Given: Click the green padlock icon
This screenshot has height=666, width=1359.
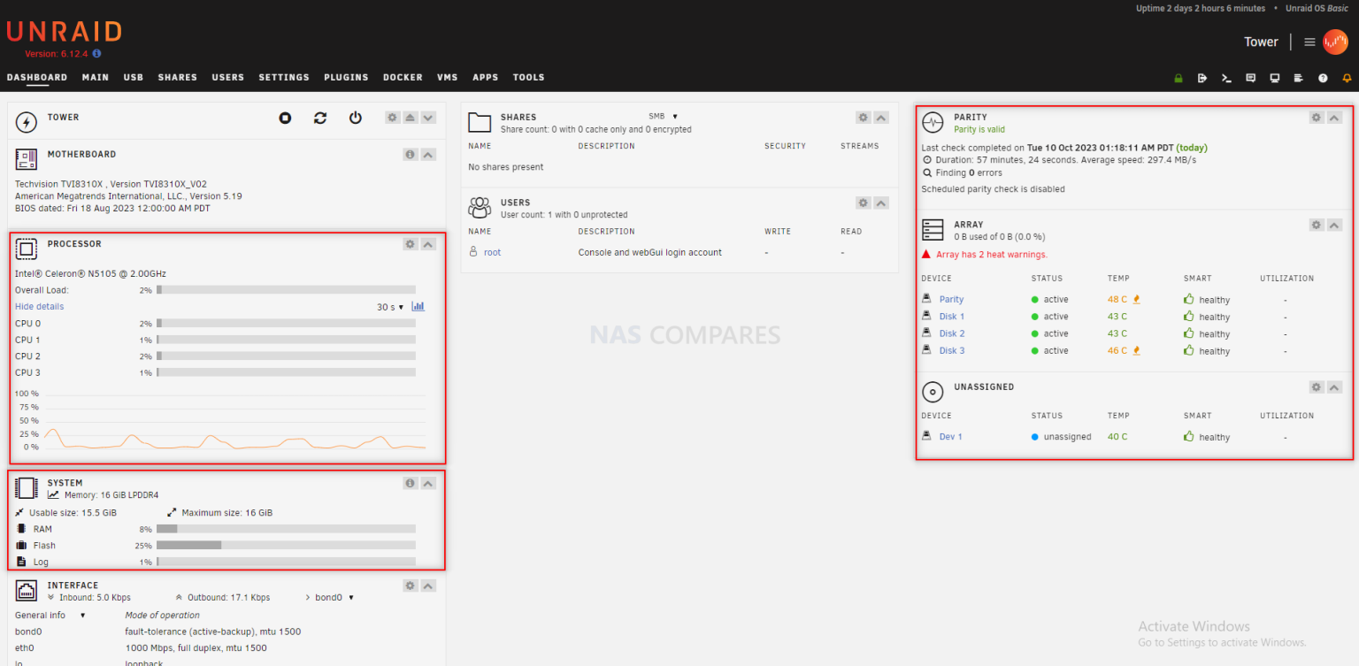Looking at the screenshot, I should [1179, 78].
